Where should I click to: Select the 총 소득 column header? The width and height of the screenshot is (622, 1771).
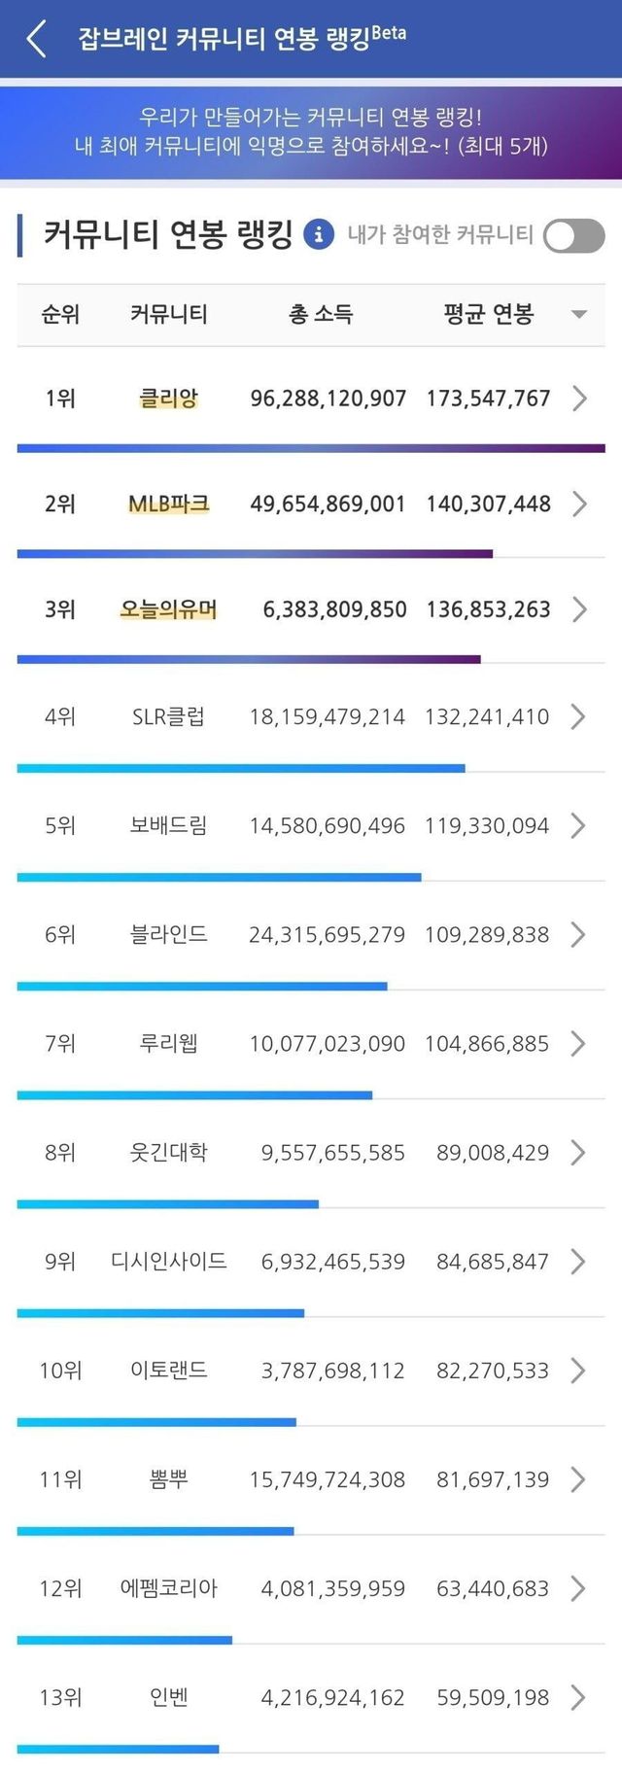pos(321,314)
